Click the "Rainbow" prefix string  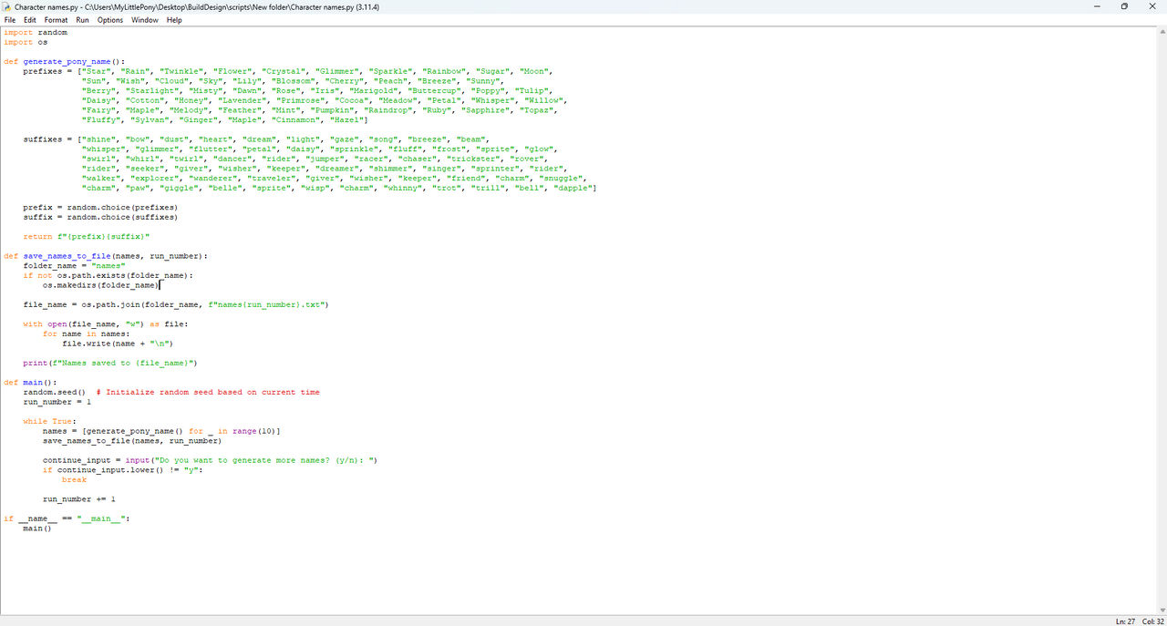click(x=445, y=71)
